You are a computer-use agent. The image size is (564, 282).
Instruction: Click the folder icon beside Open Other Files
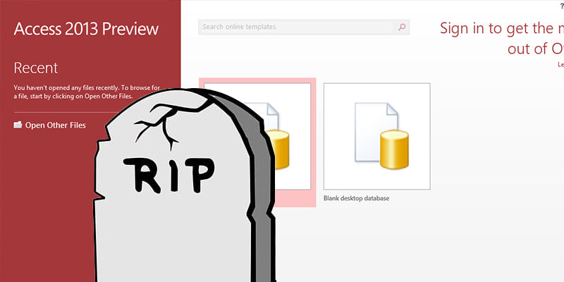coord(18,125)
